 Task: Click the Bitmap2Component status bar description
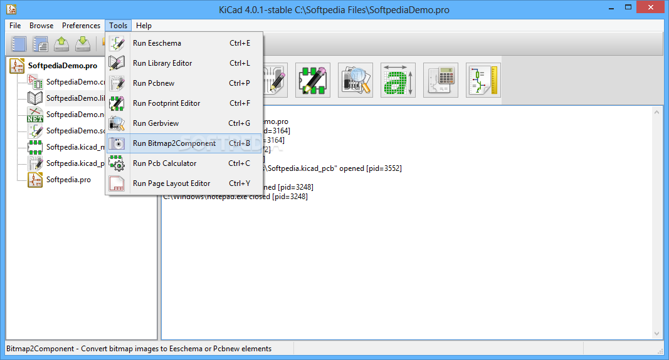139,349
